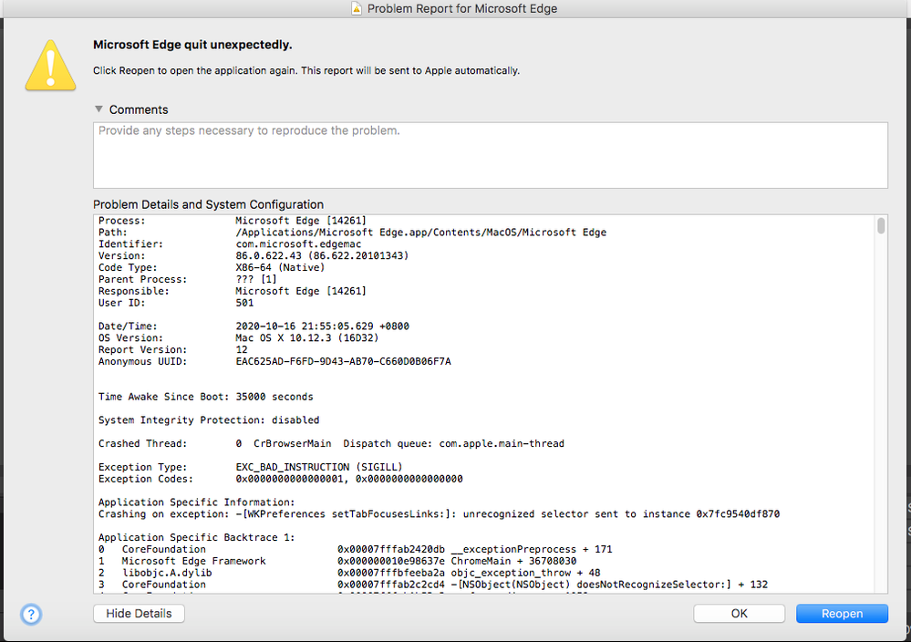911x642 pixels.
Task: Open help with the question mark button
Action: coord(31,614)
